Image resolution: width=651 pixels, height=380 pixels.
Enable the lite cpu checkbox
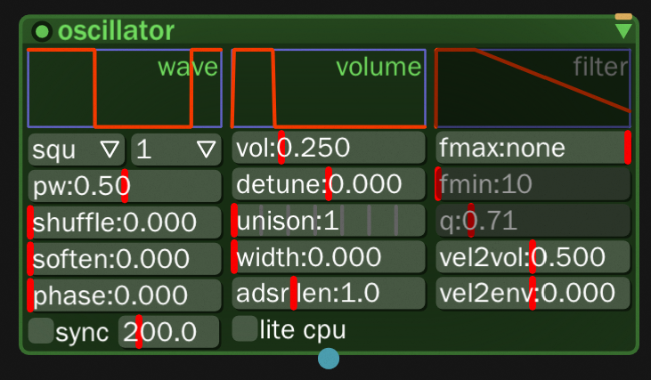pos(245,329)
